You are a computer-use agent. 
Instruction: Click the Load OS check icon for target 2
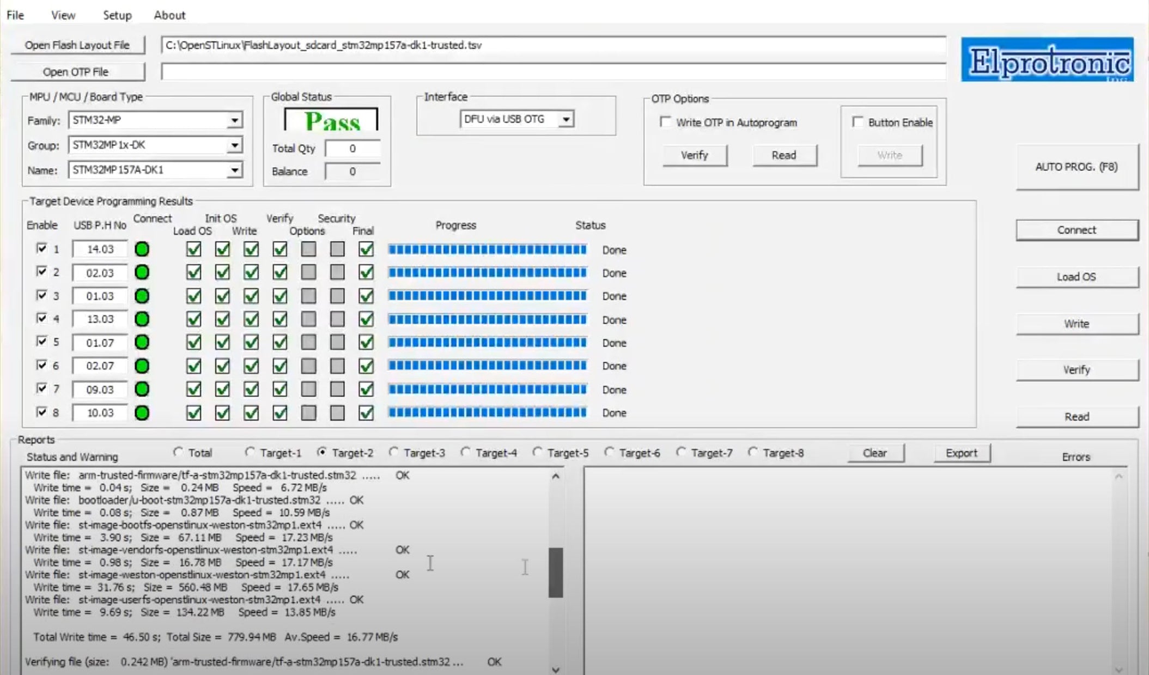(x=193, y=272)
